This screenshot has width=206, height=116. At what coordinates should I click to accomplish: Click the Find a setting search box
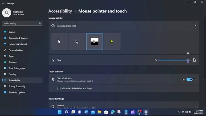(22, 24)
